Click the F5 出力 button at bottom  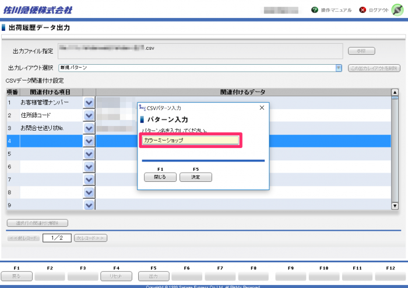pyautogui.click(x=153, y=276)
